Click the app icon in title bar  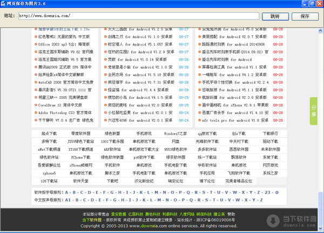pos(5,4)
